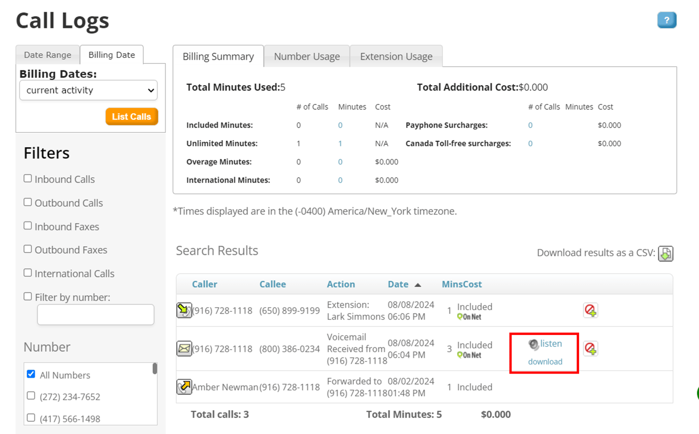Click the download link for the voicemail
699x434 pixels.
[x=544, y=361]
